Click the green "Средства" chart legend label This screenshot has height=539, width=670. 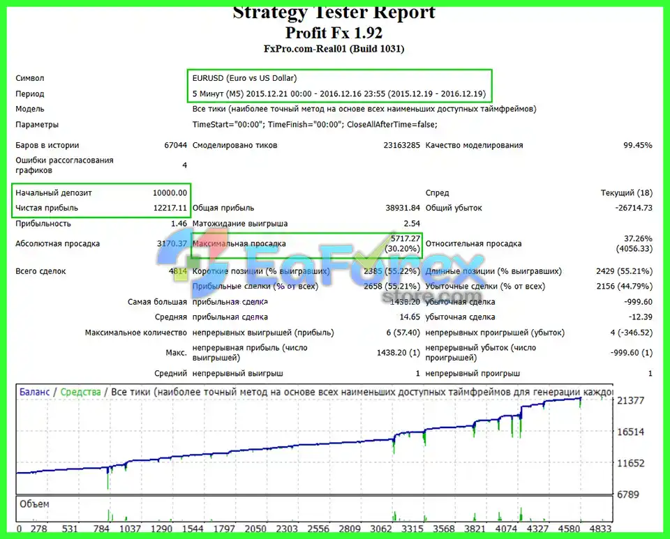[80, 392]
